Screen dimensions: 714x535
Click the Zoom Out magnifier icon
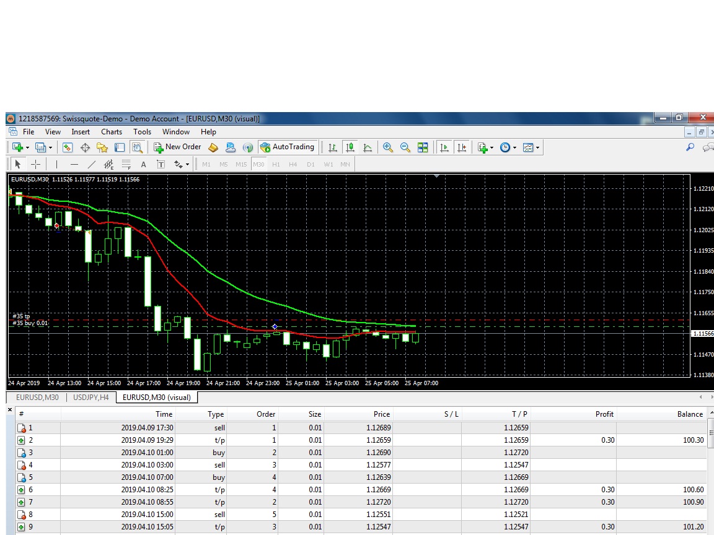coord(405,147)
